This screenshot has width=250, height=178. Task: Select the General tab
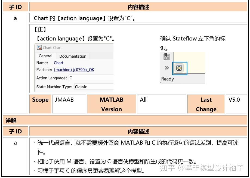(45, 56)
